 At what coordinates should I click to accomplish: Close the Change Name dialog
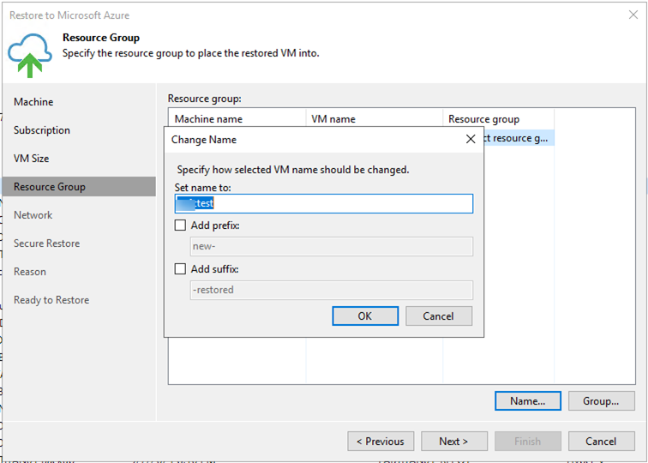[471, 139]
